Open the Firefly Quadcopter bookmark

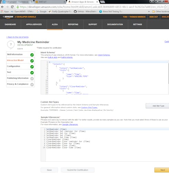click(60, 11)
